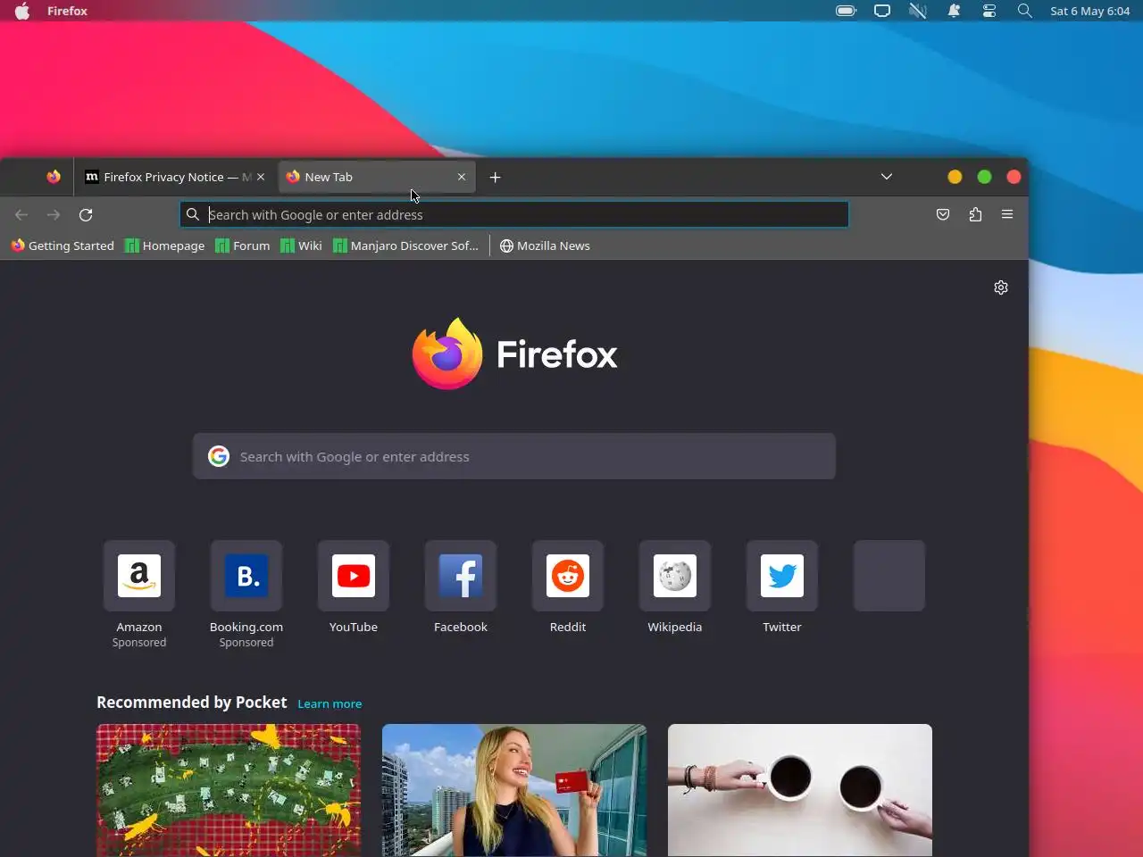This screenshot has width=1143, height=857.
Task: Click the magnifier icon in address bar
Action: pos(192,214)
